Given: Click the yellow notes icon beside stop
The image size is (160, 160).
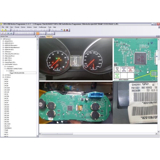Looking at the screenshot, I should pos(64,30).
